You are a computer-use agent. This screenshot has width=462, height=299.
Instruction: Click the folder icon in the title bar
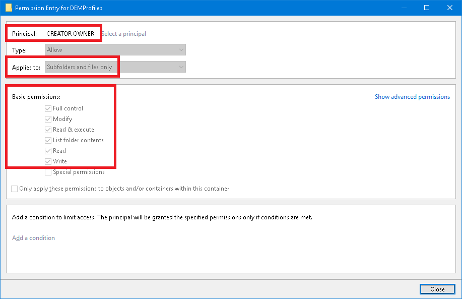coord(8,8)
